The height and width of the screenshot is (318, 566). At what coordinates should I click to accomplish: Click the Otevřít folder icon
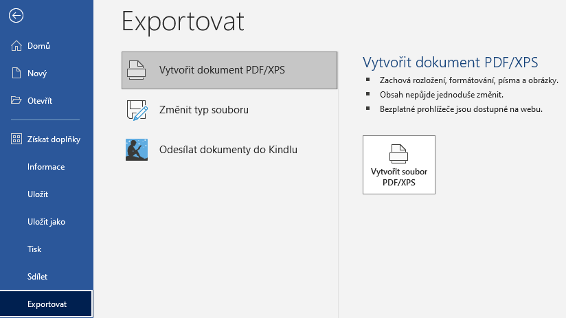[x=16, y=100]
